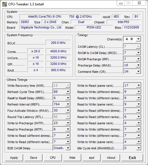The image size is (148, 165).
Task: Expand Read to Write (different dimms) dropdown
Action: pos(132,92)
